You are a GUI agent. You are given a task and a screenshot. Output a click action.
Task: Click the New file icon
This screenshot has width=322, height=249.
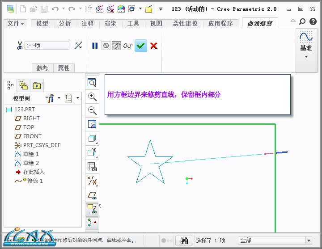pos(23,9)
